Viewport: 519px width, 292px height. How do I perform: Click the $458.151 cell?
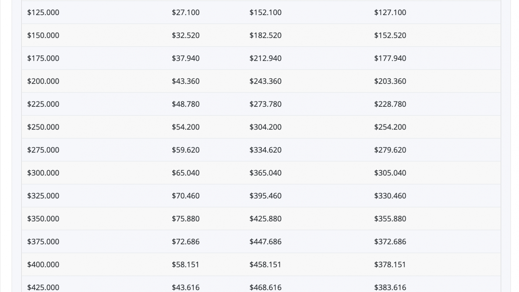point(265,264)
